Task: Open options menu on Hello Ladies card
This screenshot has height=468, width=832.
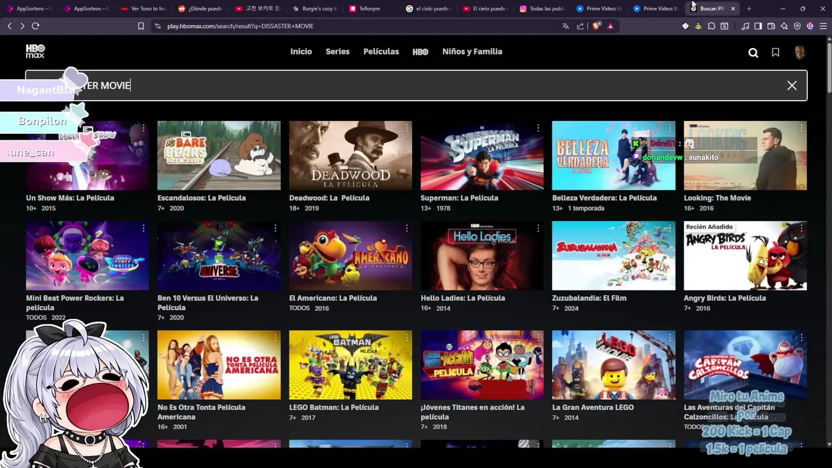Action: (x=538, y=228)
